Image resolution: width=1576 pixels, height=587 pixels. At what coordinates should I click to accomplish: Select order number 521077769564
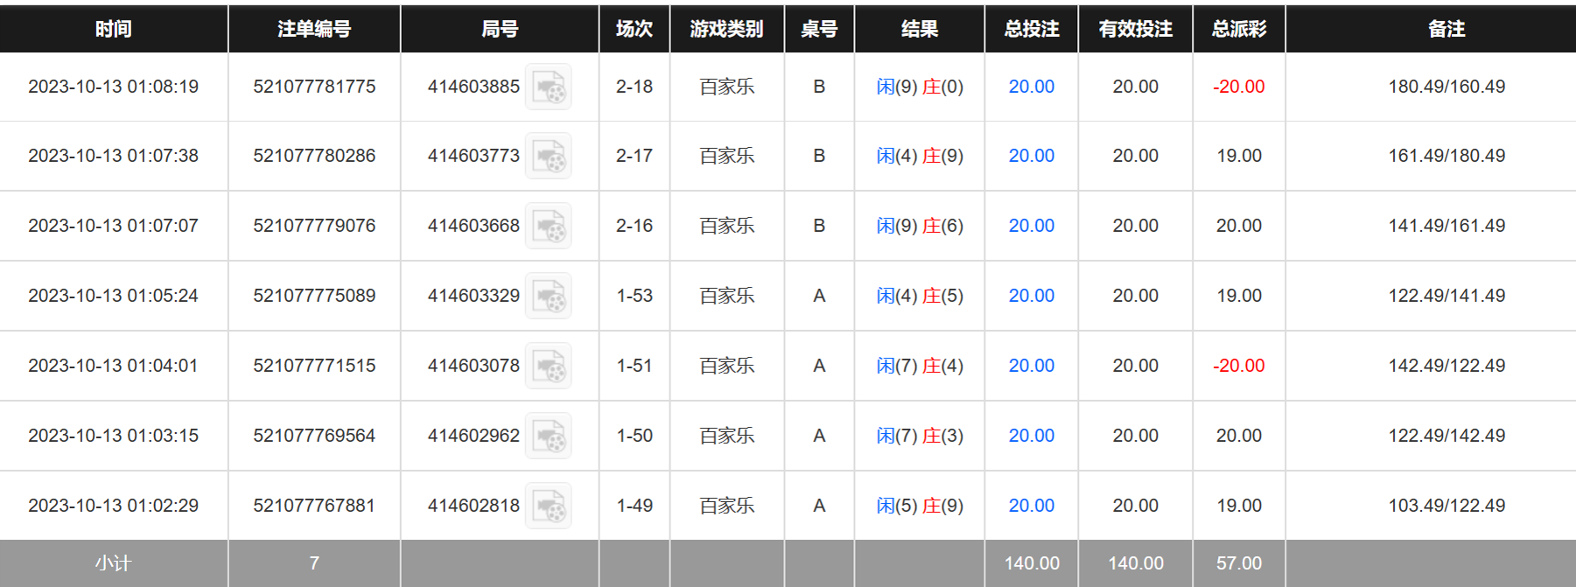coord(314,436)
